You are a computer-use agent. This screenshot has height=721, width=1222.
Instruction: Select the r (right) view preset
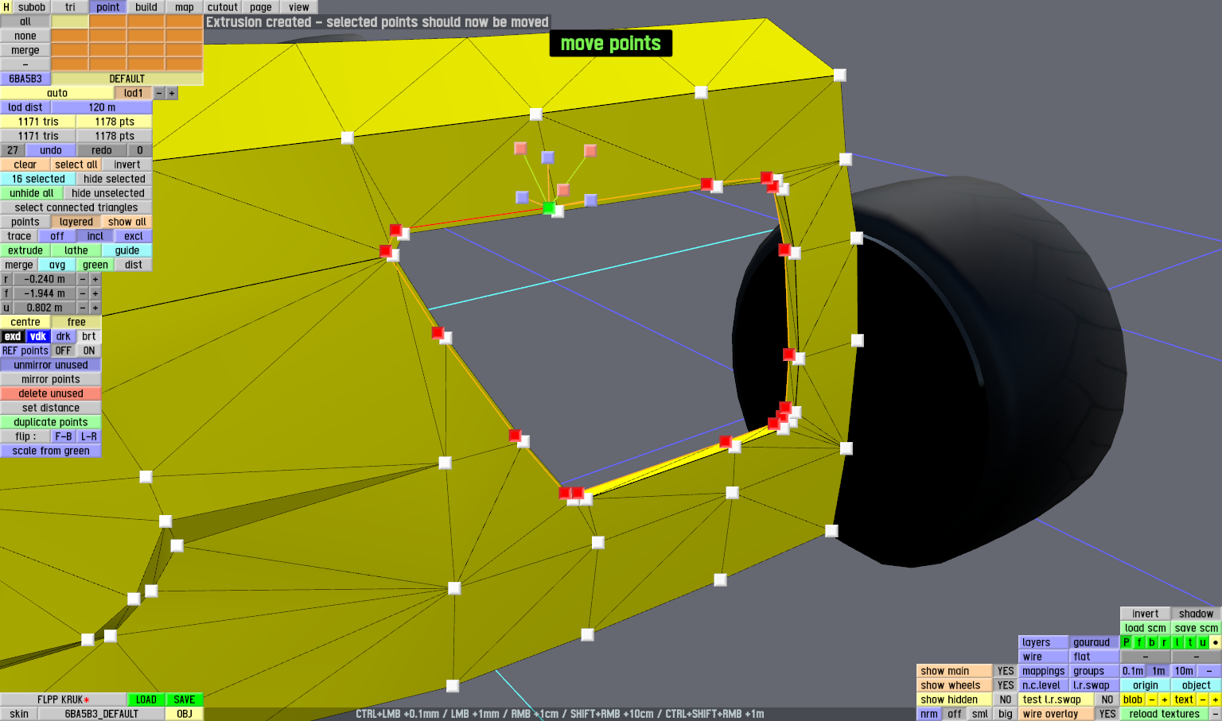(1164, 642)
